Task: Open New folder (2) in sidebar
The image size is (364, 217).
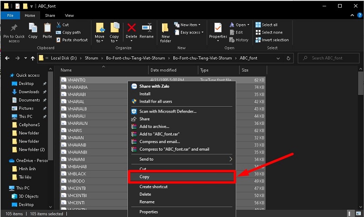Action: click(x=31, y=150)
